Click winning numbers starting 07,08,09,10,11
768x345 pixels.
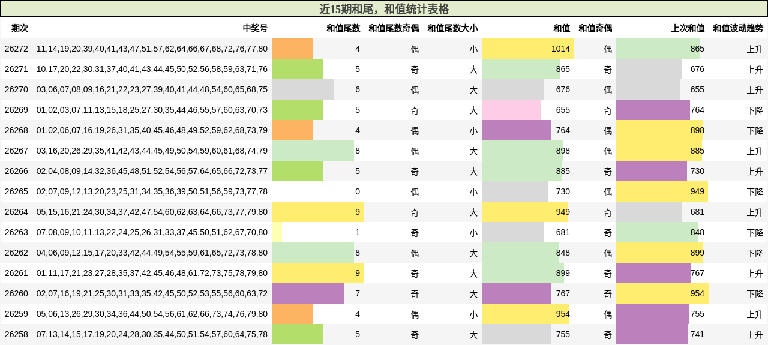point(152,232)
